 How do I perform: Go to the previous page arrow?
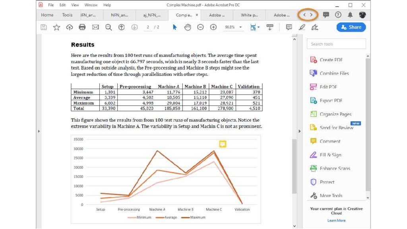coord(121,27)
